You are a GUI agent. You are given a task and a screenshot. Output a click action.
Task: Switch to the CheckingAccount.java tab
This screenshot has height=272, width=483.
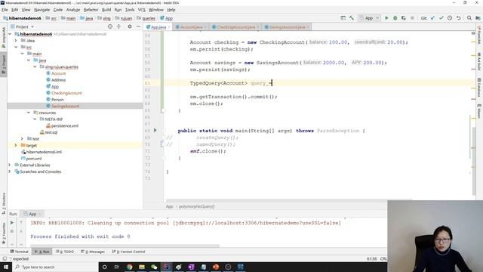235,27
